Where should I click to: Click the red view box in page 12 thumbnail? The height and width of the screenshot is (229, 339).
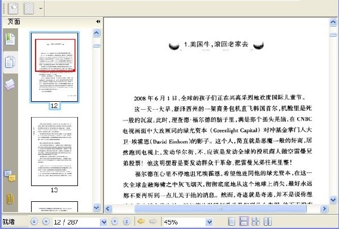55,55
